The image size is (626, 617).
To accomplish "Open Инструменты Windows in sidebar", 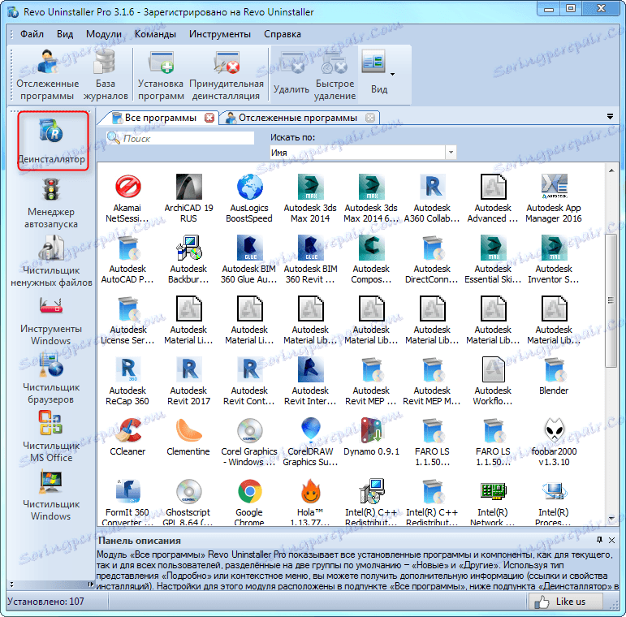I will (x=50, y=321).
